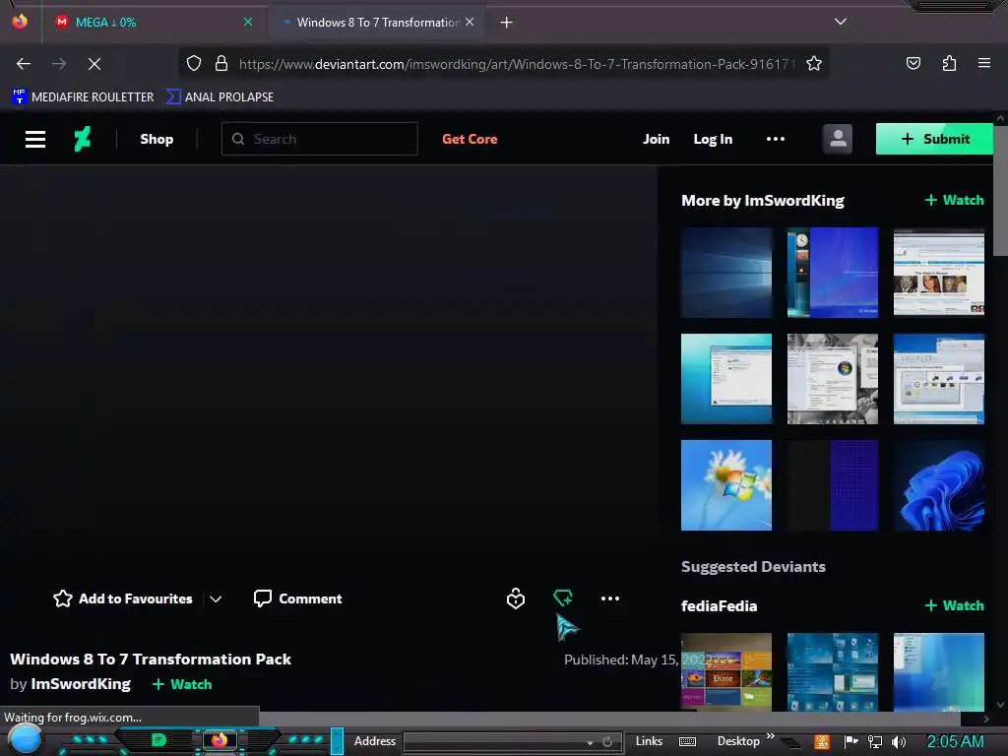Image resolution: width=1008 pixels, height=756 pixels.
Task: Click the Start orb
Action: [x=25, y=740]
